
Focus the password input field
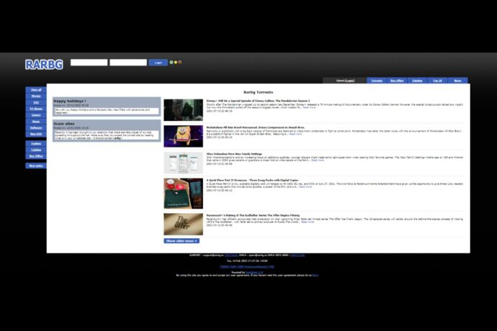point(128,63)
